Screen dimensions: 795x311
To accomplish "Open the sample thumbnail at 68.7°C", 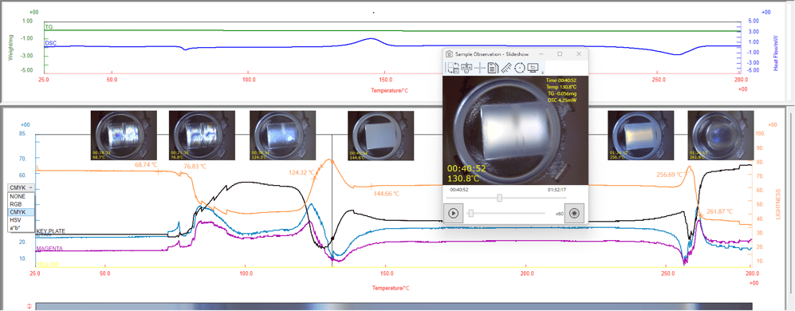I will pyautogui.click(x=124, y=135).
